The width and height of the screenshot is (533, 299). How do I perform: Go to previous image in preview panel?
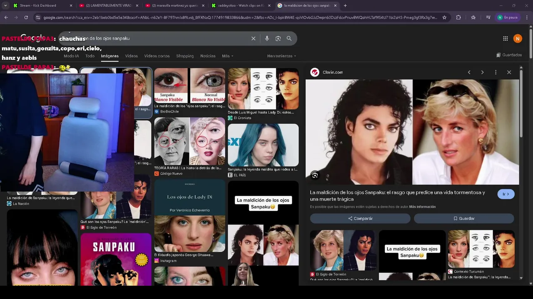point(469,72)
